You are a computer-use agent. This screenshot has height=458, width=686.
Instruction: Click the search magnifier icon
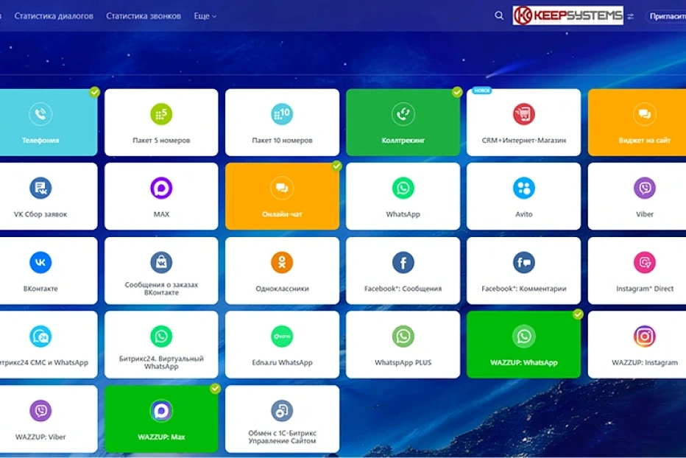pos(499,15)
